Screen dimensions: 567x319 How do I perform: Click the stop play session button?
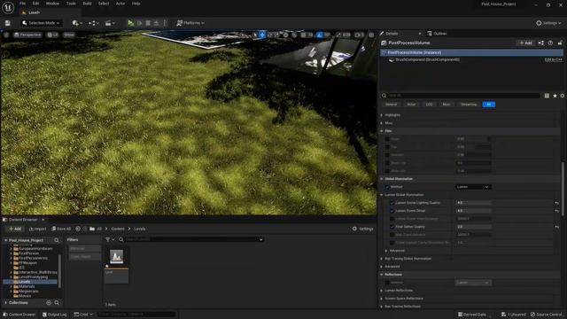pyautogui.click(x=148, y=23)
